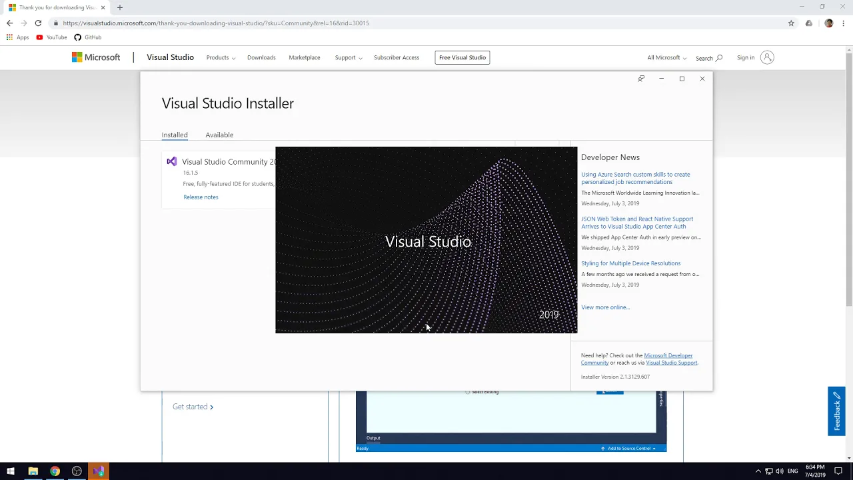Show hidden system tray icons
Viewport: 853px width, 480px height.
click(x=758, y=471)
